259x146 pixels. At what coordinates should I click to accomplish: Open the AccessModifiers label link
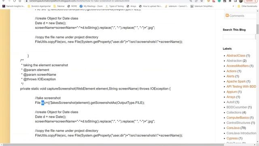(238, 66)
